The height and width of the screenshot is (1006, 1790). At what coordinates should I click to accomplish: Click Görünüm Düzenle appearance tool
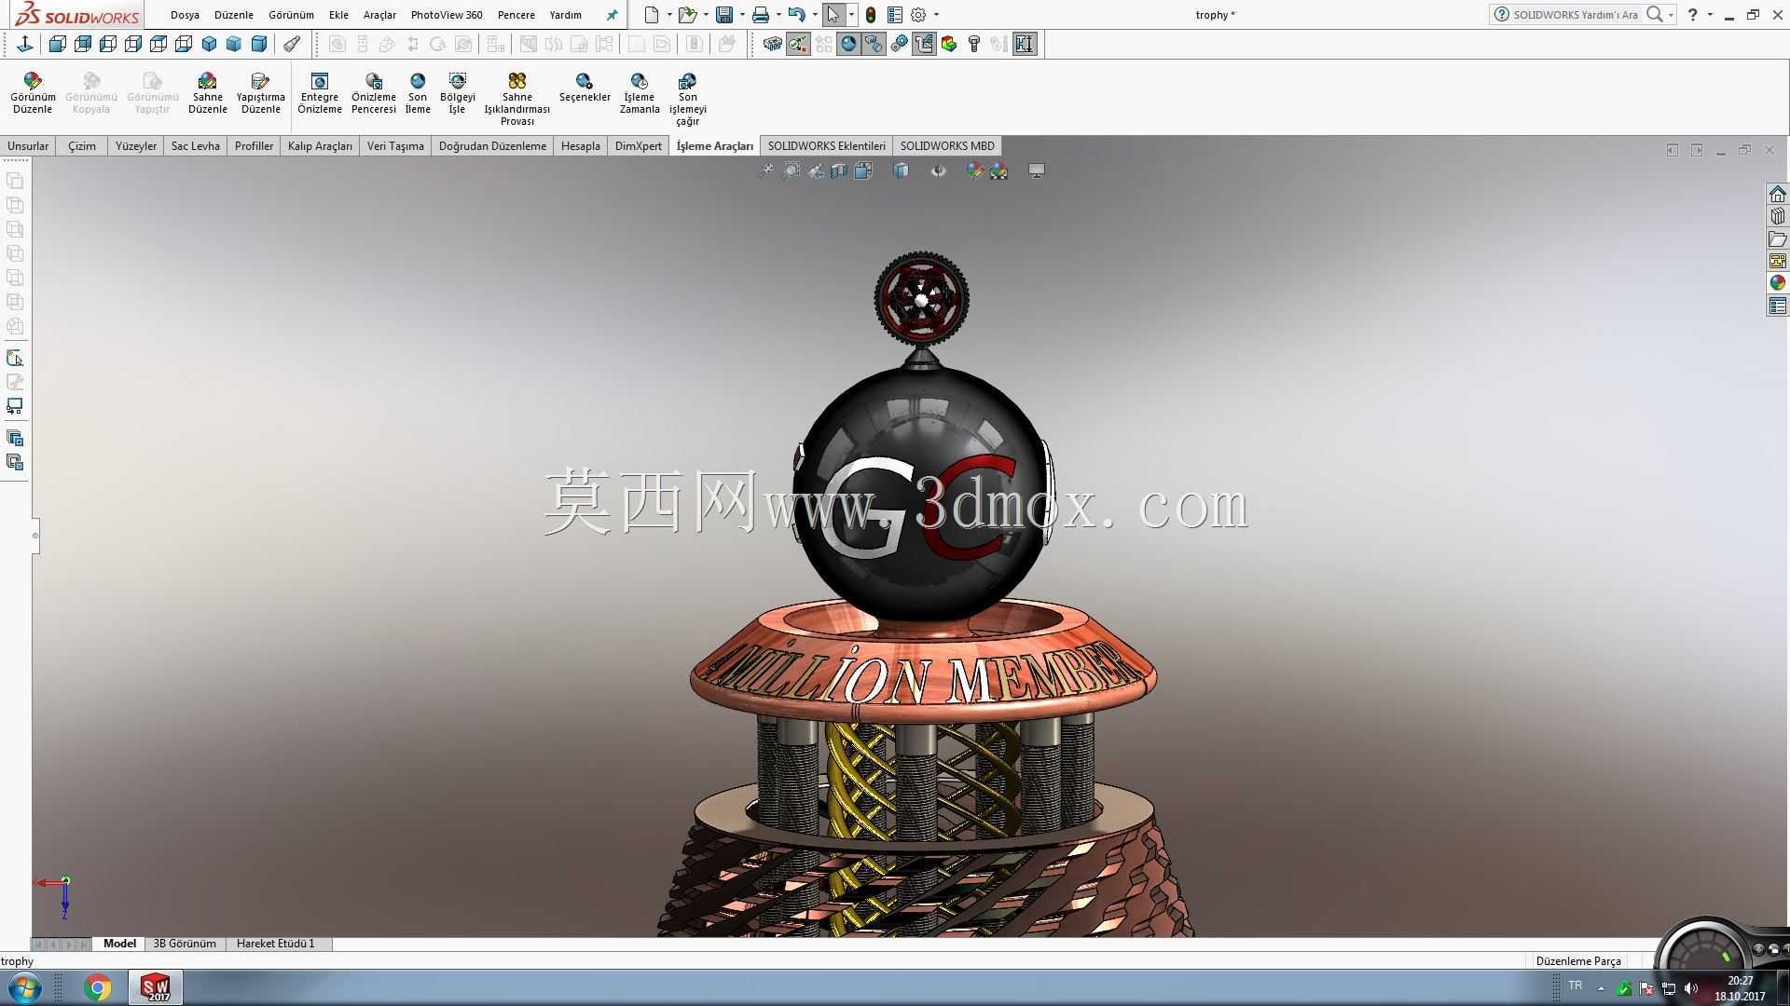(33, 93)
